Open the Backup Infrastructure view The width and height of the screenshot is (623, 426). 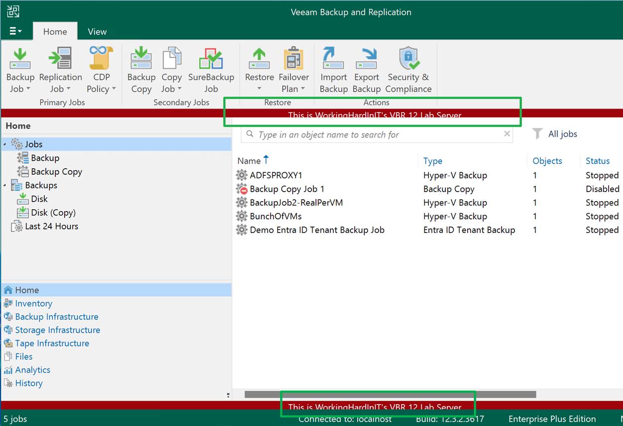pyautogui.click(x=56, y=317)
